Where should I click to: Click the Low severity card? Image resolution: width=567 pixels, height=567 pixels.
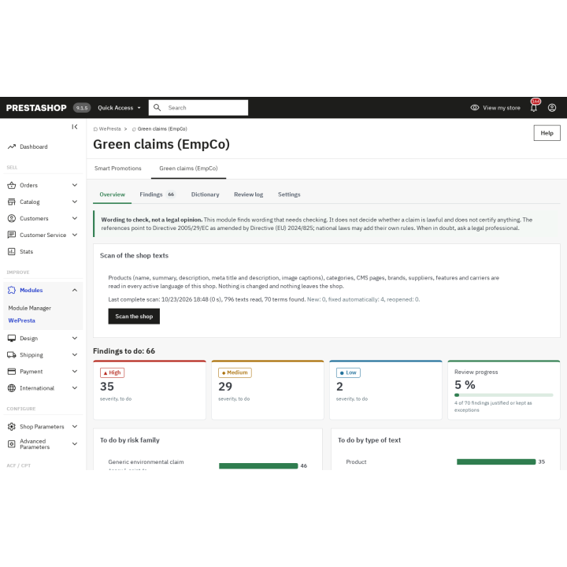pos(385,390)
